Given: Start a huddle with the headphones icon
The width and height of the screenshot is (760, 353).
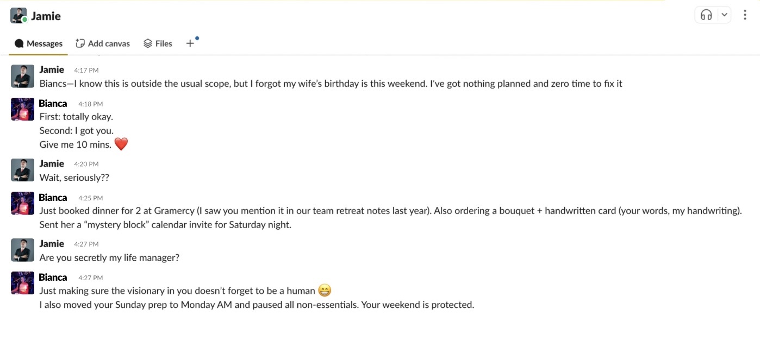Looking at the screenshot, I should 706,15.
